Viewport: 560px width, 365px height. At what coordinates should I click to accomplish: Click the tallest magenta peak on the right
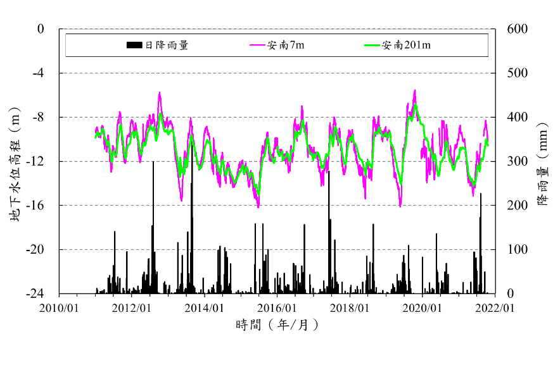point(415,90)
